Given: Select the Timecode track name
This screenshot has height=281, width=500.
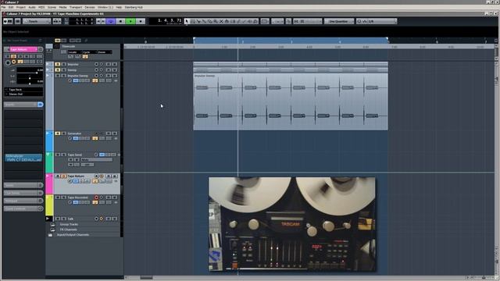Looking at the screenshot, I should point(69,47).
